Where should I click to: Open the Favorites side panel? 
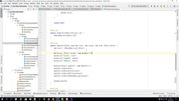1,79
